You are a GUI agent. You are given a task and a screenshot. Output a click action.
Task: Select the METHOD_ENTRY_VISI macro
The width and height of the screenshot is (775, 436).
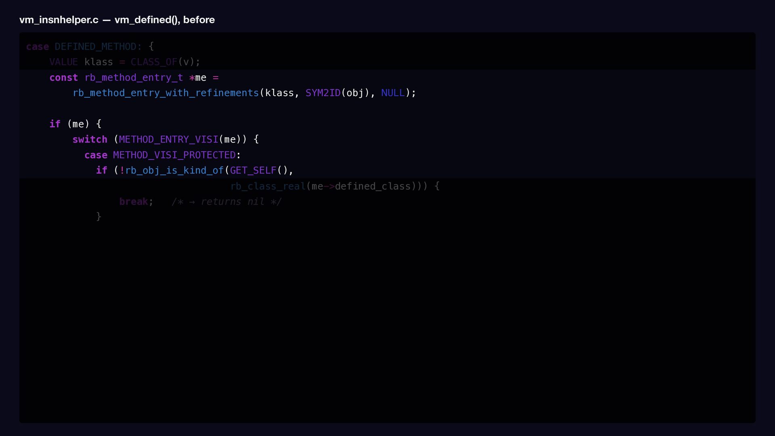[x=168, y=140]
